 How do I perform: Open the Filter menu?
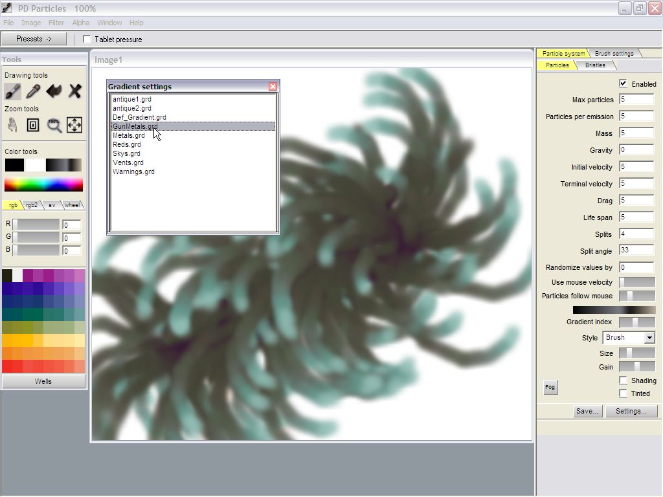[56, 23]
